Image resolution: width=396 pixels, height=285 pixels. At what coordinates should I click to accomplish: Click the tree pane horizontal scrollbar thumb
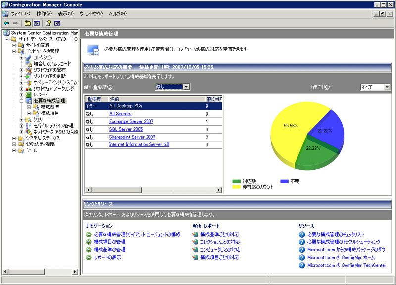(26, 272)
